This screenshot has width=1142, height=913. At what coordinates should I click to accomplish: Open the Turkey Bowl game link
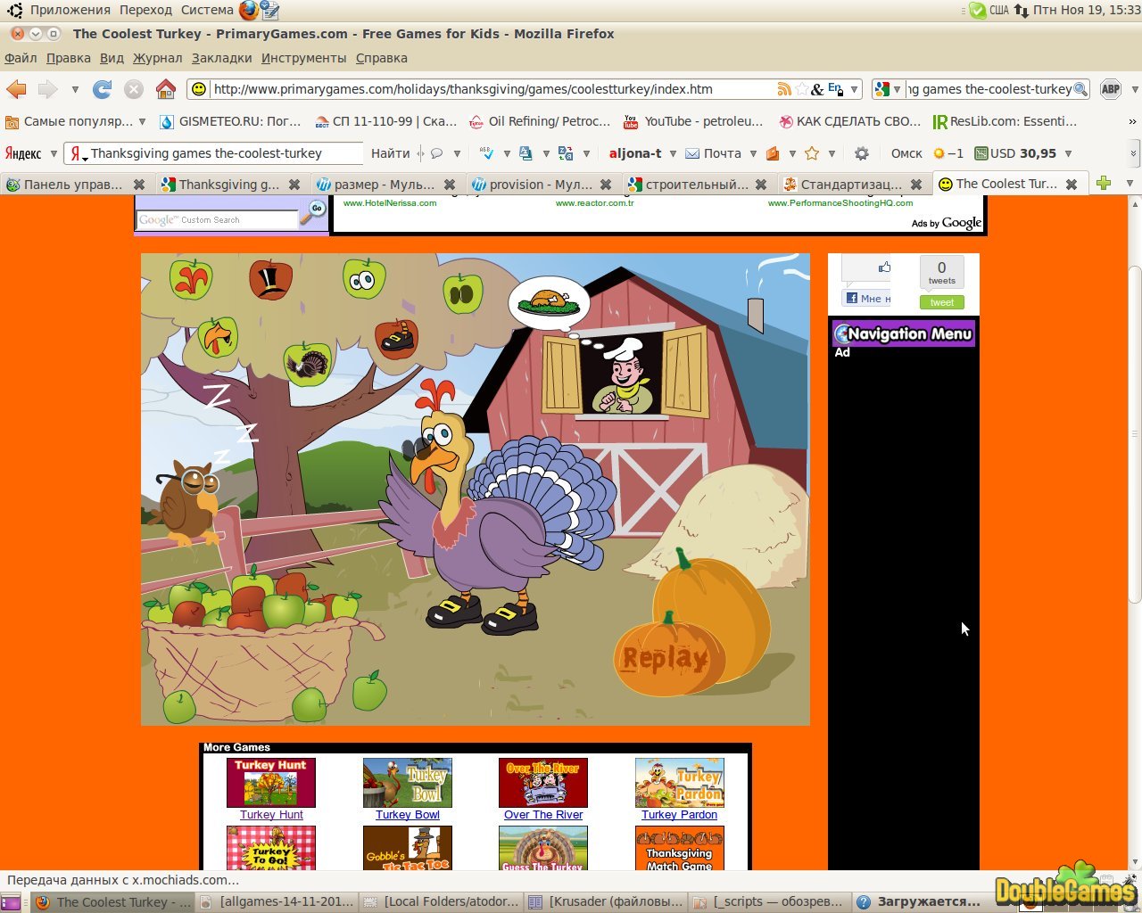pyautogui.click(x=408, y=814)
